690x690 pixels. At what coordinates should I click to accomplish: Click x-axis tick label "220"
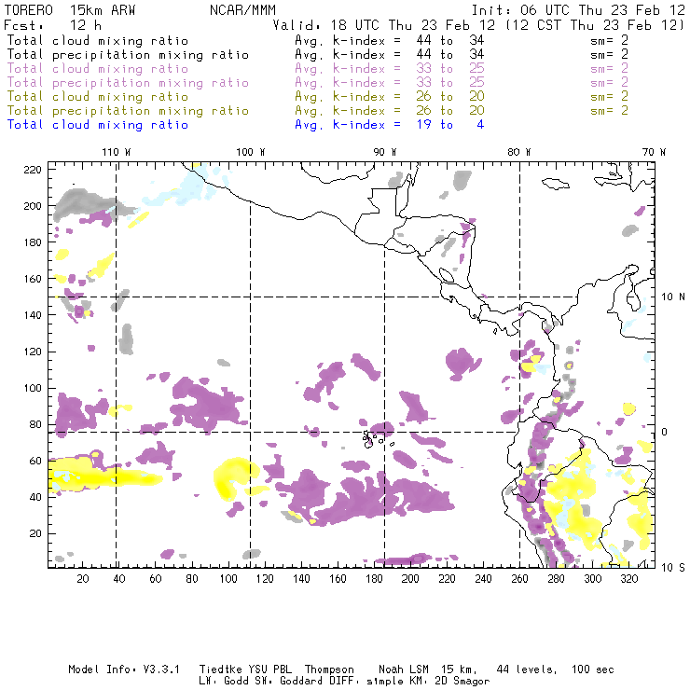(447, 579)
